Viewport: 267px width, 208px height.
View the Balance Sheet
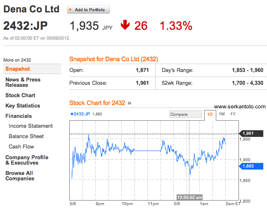point(26,136)
